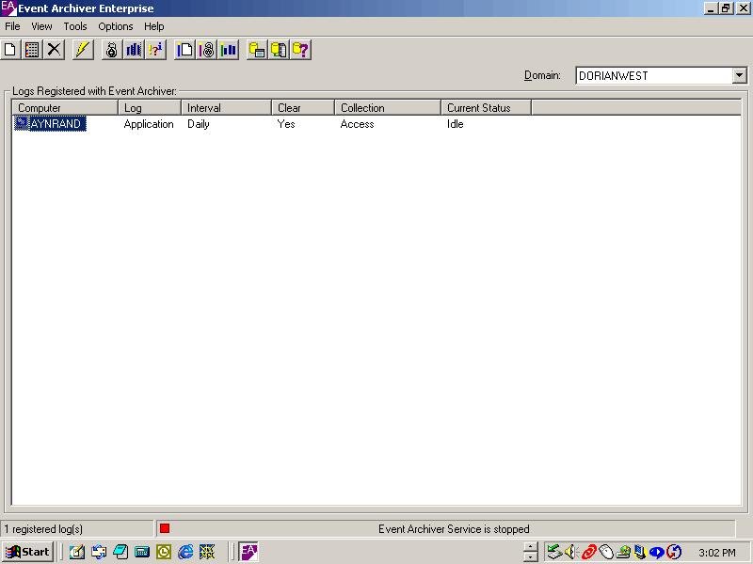The height and width of the screenshot is (564, 753).
Task: Click the blue bar chart toolbar icon
Action: point(134,50)
